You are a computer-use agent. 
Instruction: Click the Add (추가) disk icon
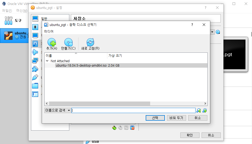coord(52,42)
